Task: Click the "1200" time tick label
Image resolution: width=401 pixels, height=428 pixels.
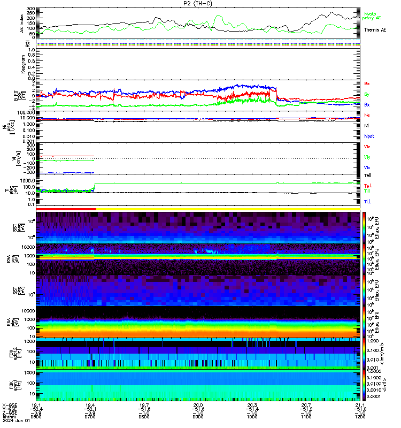Action: point(360,417)
